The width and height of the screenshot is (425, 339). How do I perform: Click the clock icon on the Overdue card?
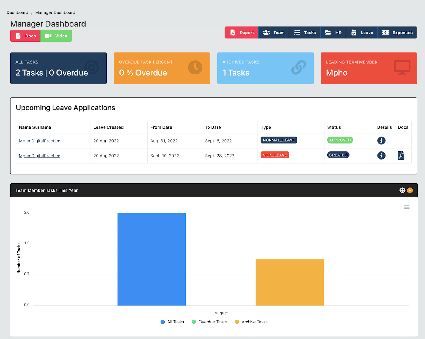(x=195, y=67)
